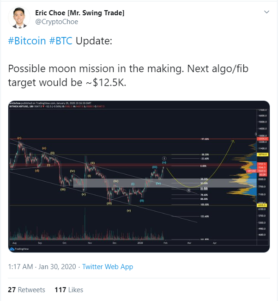Click the yellow 10710.0 price label
This screenshot has height=301, width=278.
[262, 154]
